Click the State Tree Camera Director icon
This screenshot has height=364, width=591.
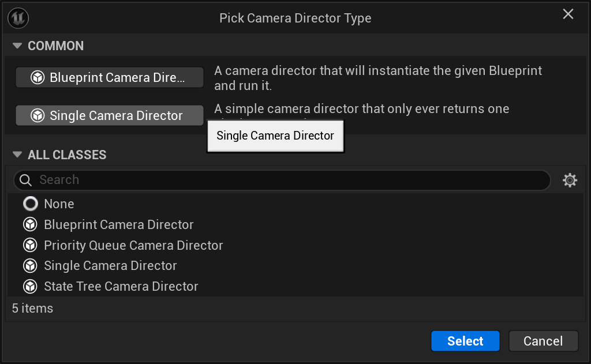pyautogui.click(x=30, y=286)
